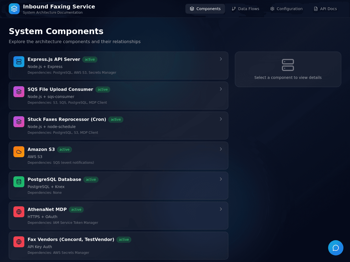Image resolution: width=350 pixels, height=262 pixels.
Task: Select AthenaNet MDP title
Action: [x=47, y=209]
